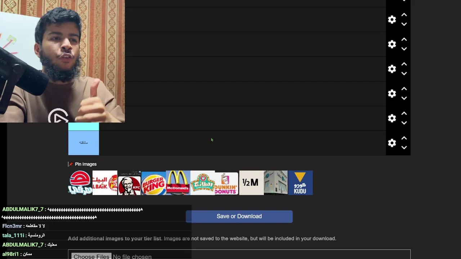461x259 pixels.
Task: Move the ماذقته tier row up
Action: pos(404,138)
